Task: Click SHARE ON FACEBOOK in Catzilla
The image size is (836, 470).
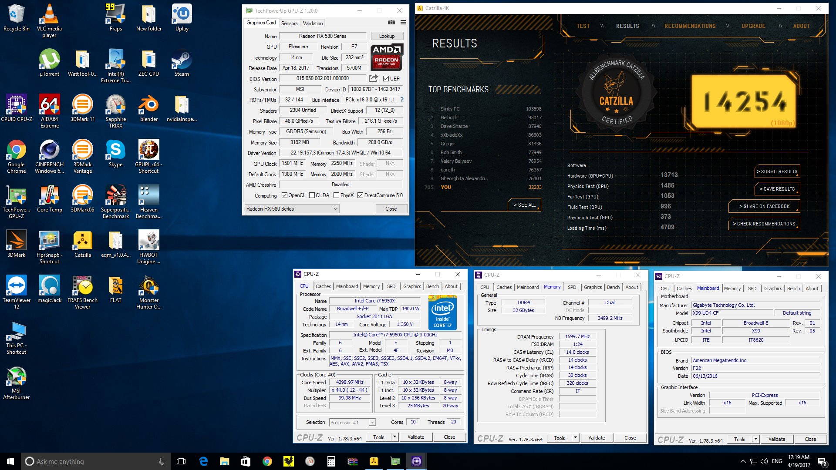Action: click(x=764, y=206)
